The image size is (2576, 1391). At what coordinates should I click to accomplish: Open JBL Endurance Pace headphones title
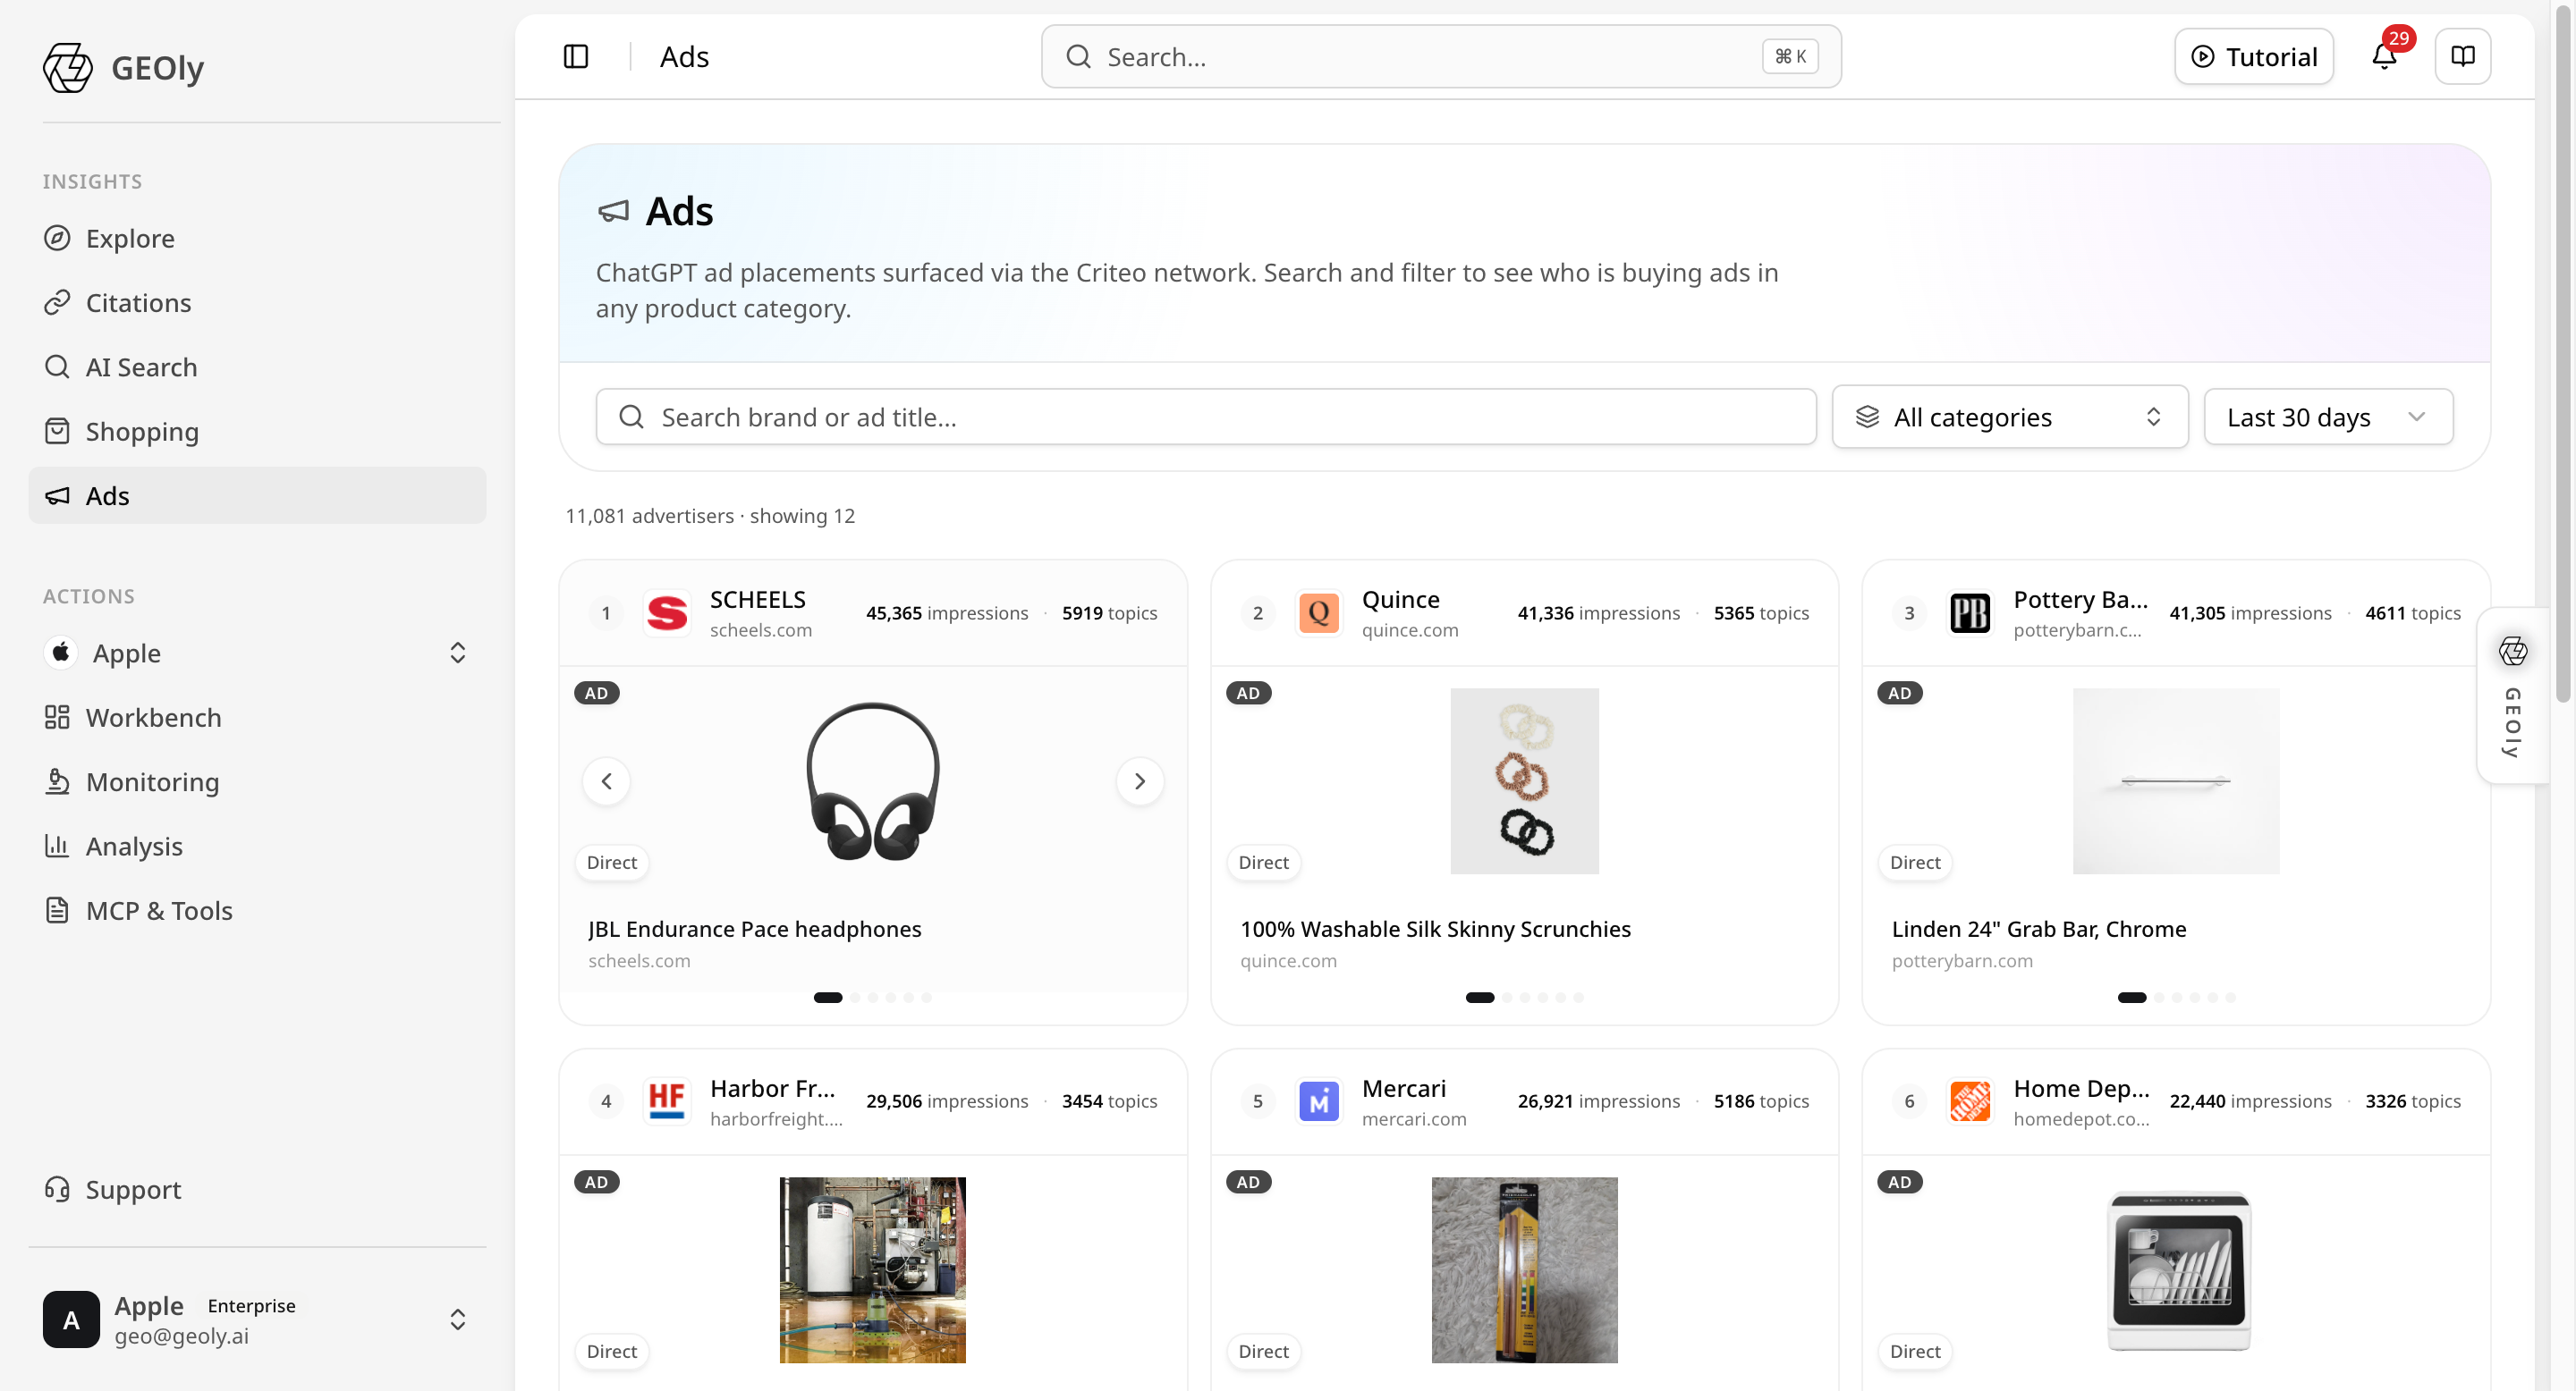(755, 930)
